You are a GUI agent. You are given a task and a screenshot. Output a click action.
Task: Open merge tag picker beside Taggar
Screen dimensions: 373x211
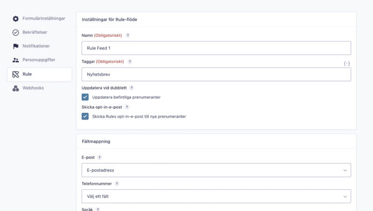click(347, 63)
